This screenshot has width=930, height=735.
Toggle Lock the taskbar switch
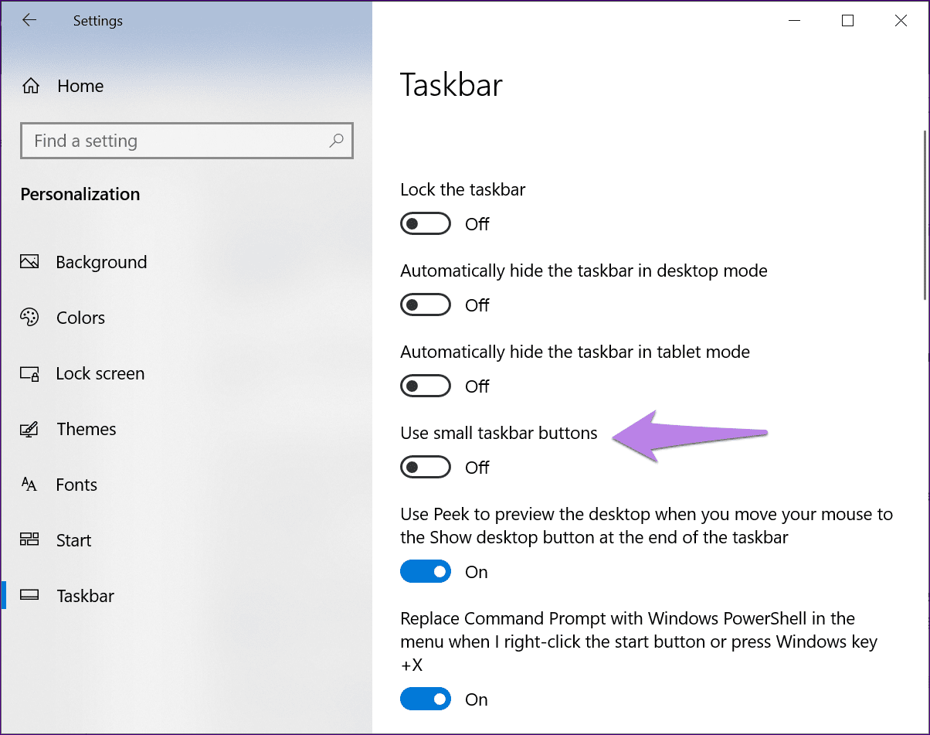coord(426,224)
